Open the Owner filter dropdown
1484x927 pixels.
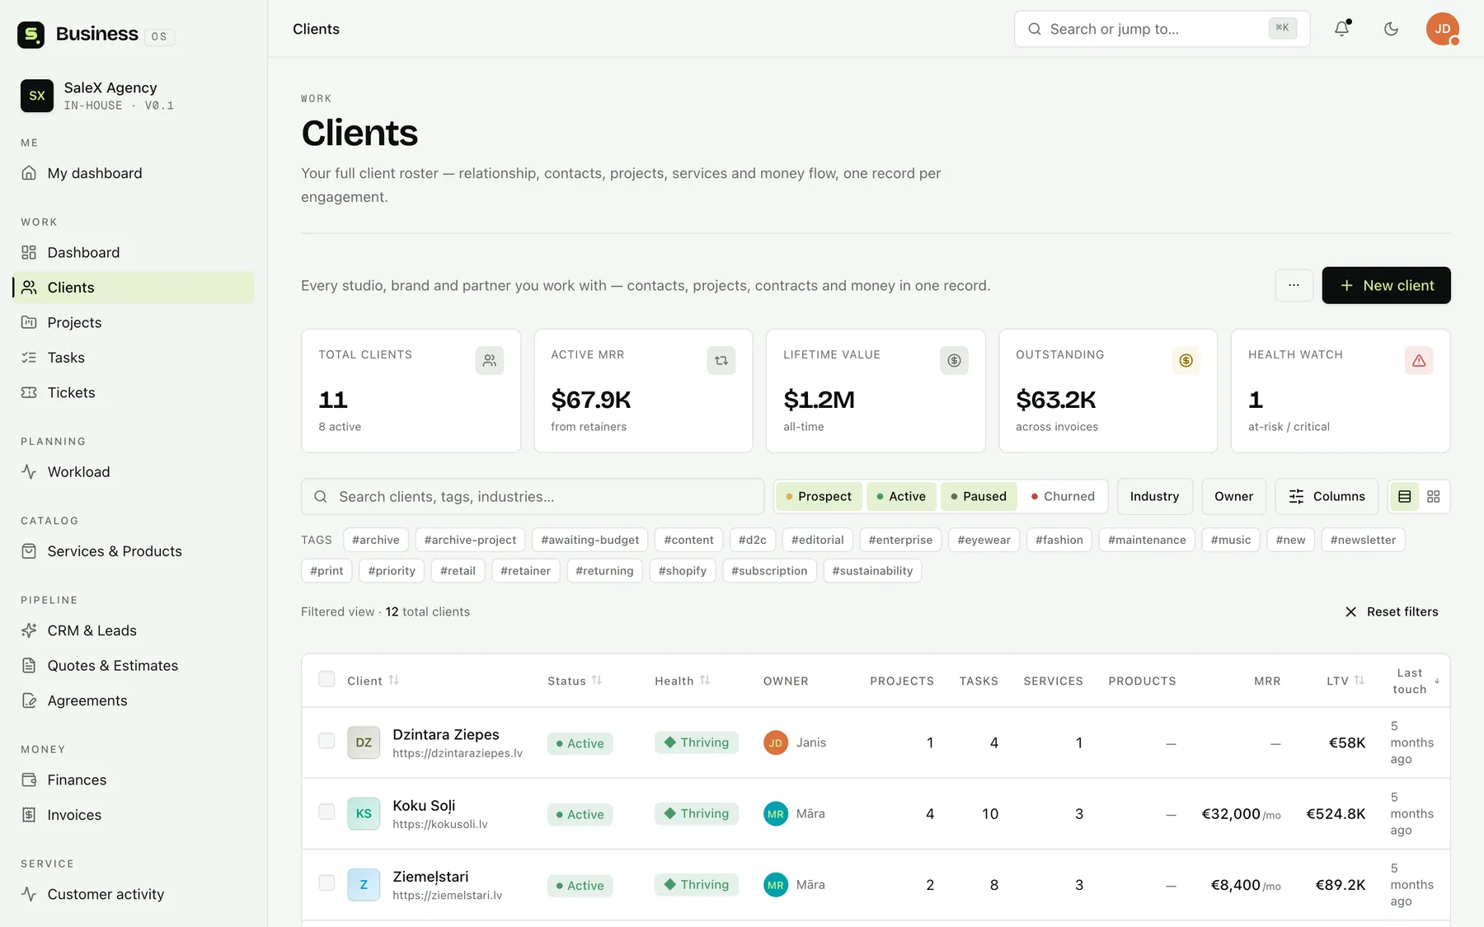click(x=1233, y=496)
